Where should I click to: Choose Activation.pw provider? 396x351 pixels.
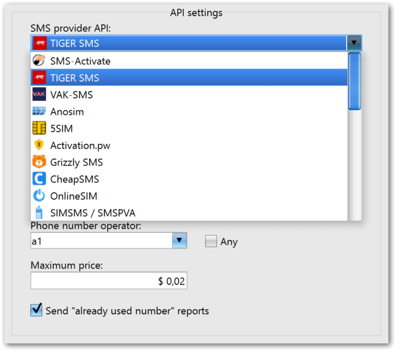click(x=189, y=145)
